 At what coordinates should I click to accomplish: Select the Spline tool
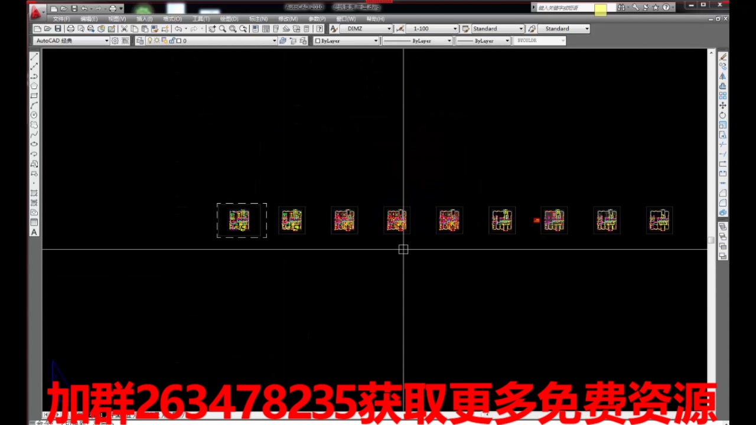click(34, 135)
